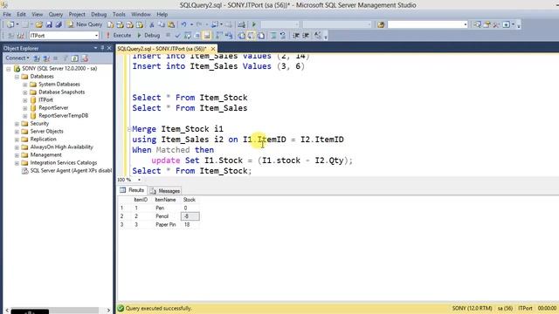
Task: Click Object Explorer filter icon
Action: (x=66, y=58)
